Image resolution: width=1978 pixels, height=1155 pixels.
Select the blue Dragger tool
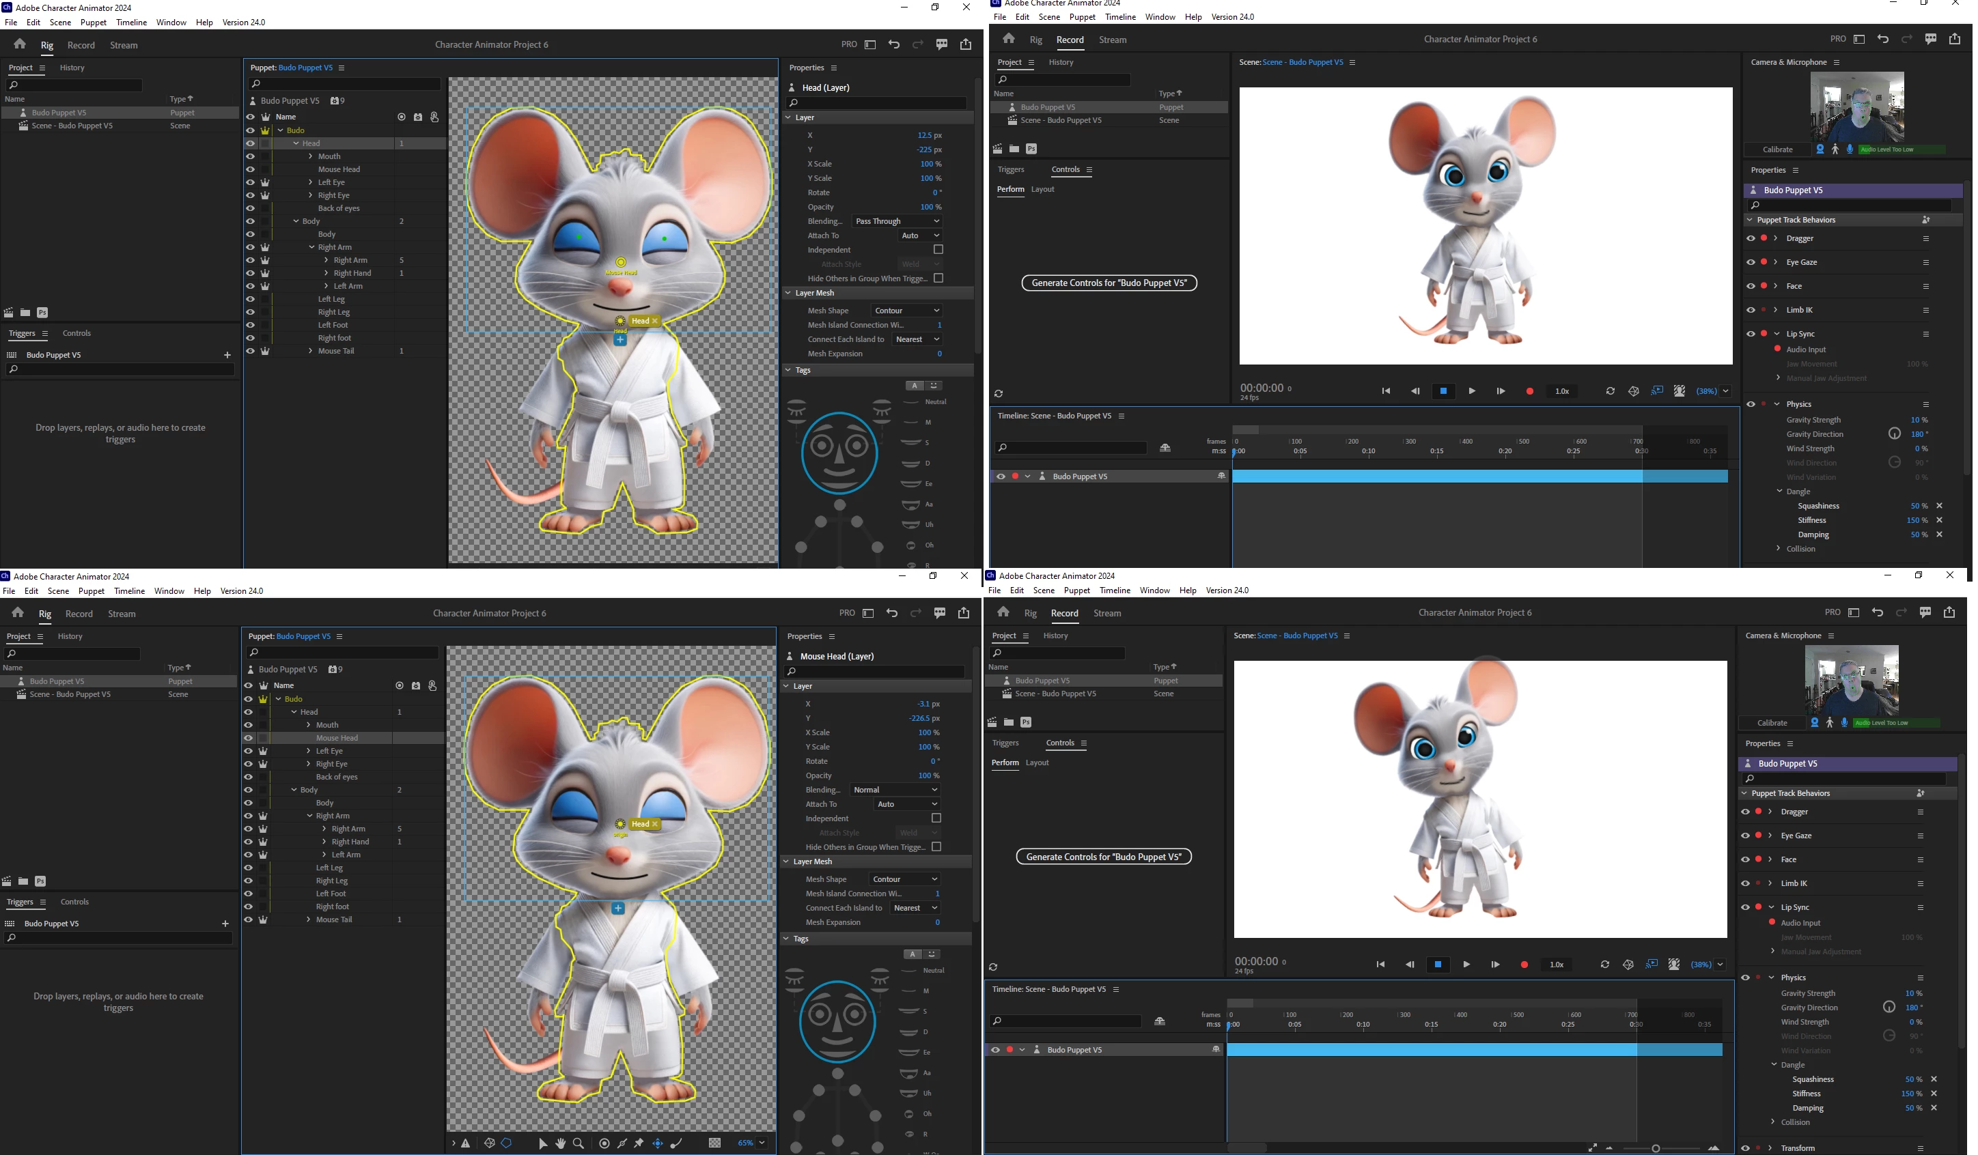658,1143
